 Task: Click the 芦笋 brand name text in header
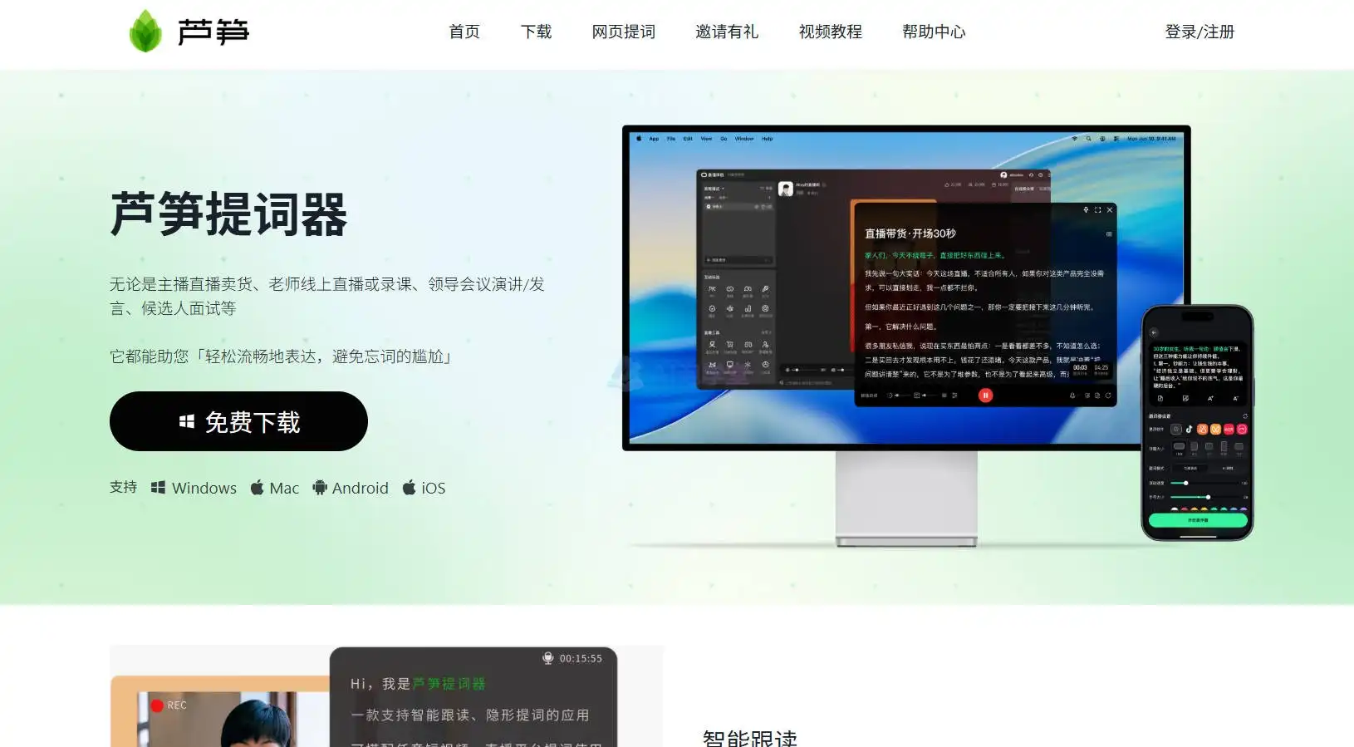213,32
